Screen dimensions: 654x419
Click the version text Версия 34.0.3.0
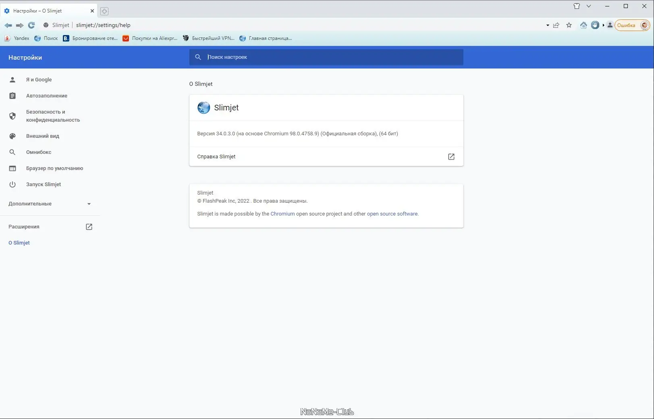297,134
